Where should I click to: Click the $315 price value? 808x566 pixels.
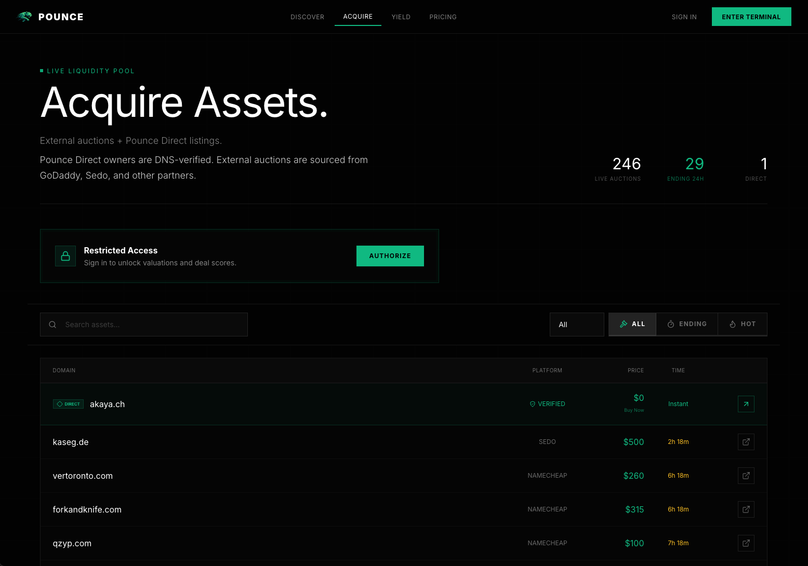[634, 509]
